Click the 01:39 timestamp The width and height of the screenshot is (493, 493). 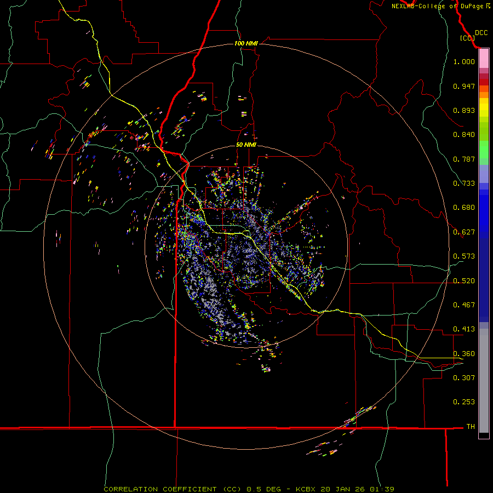[x=382, y=489]
